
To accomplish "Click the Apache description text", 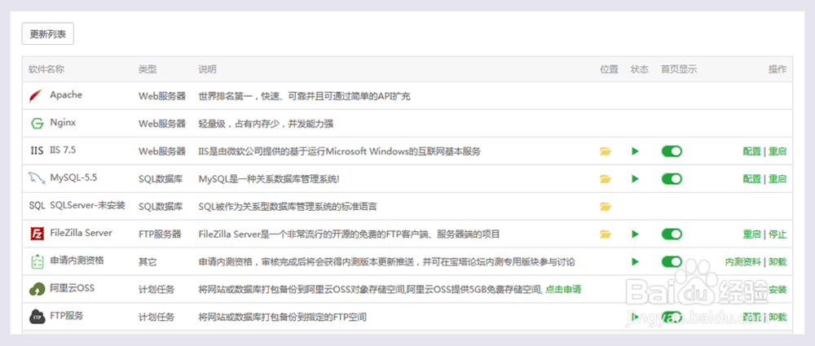I will coord(305,97).
